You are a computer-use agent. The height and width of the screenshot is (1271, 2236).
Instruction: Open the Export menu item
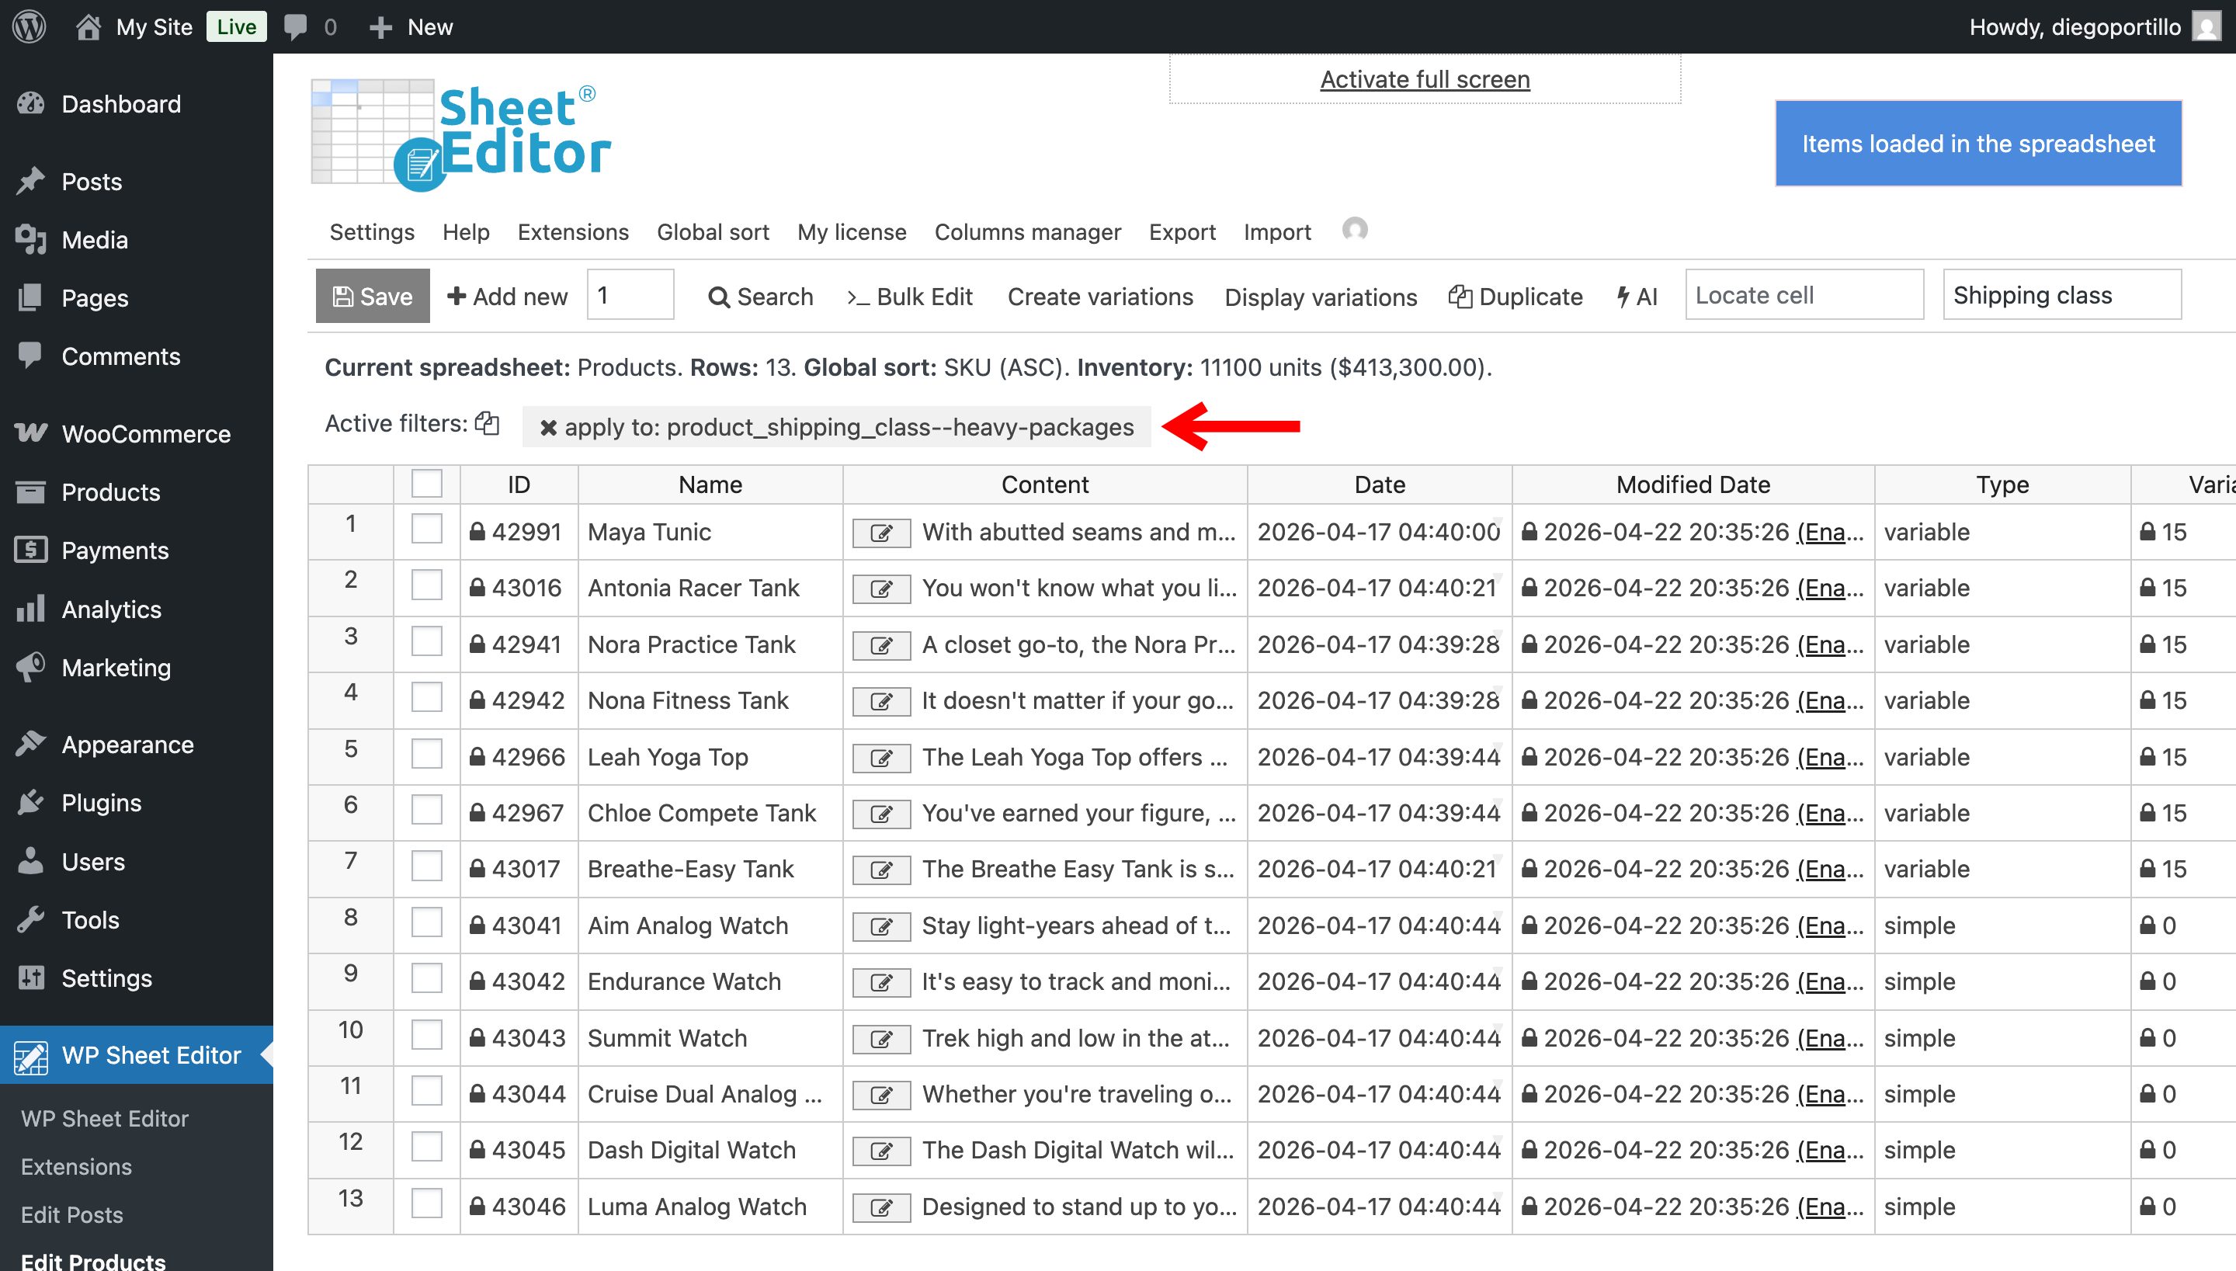click(1182, 232)
